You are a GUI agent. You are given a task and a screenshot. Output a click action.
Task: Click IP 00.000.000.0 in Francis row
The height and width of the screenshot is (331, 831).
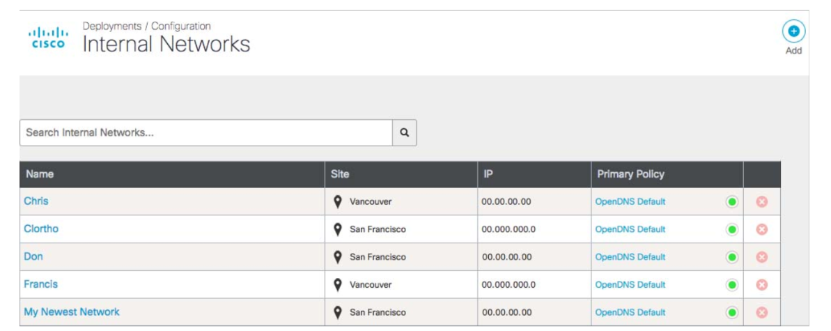click(x=508, y=285)
